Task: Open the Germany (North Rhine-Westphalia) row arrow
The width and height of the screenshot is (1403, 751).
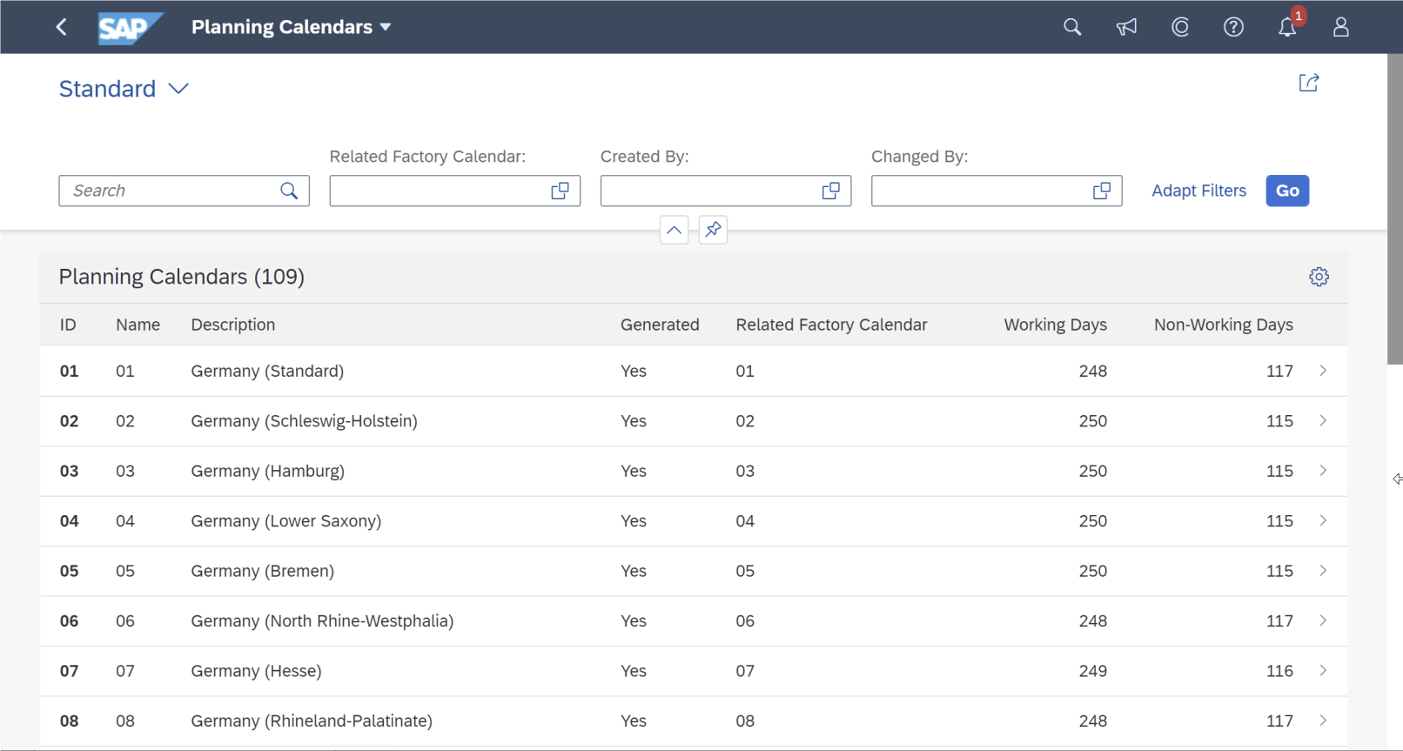Action: (1323, 620)
